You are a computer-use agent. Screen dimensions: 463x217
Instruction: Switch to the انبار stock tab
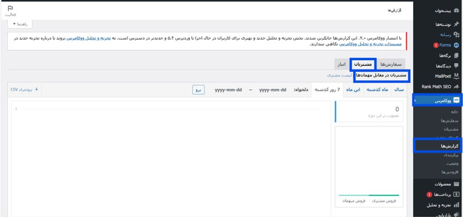point(342,64)
